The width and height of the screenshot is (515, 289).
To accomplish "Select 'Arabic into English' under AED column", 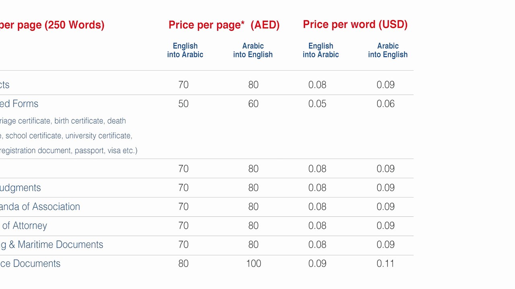I will (x=253, y=50).
